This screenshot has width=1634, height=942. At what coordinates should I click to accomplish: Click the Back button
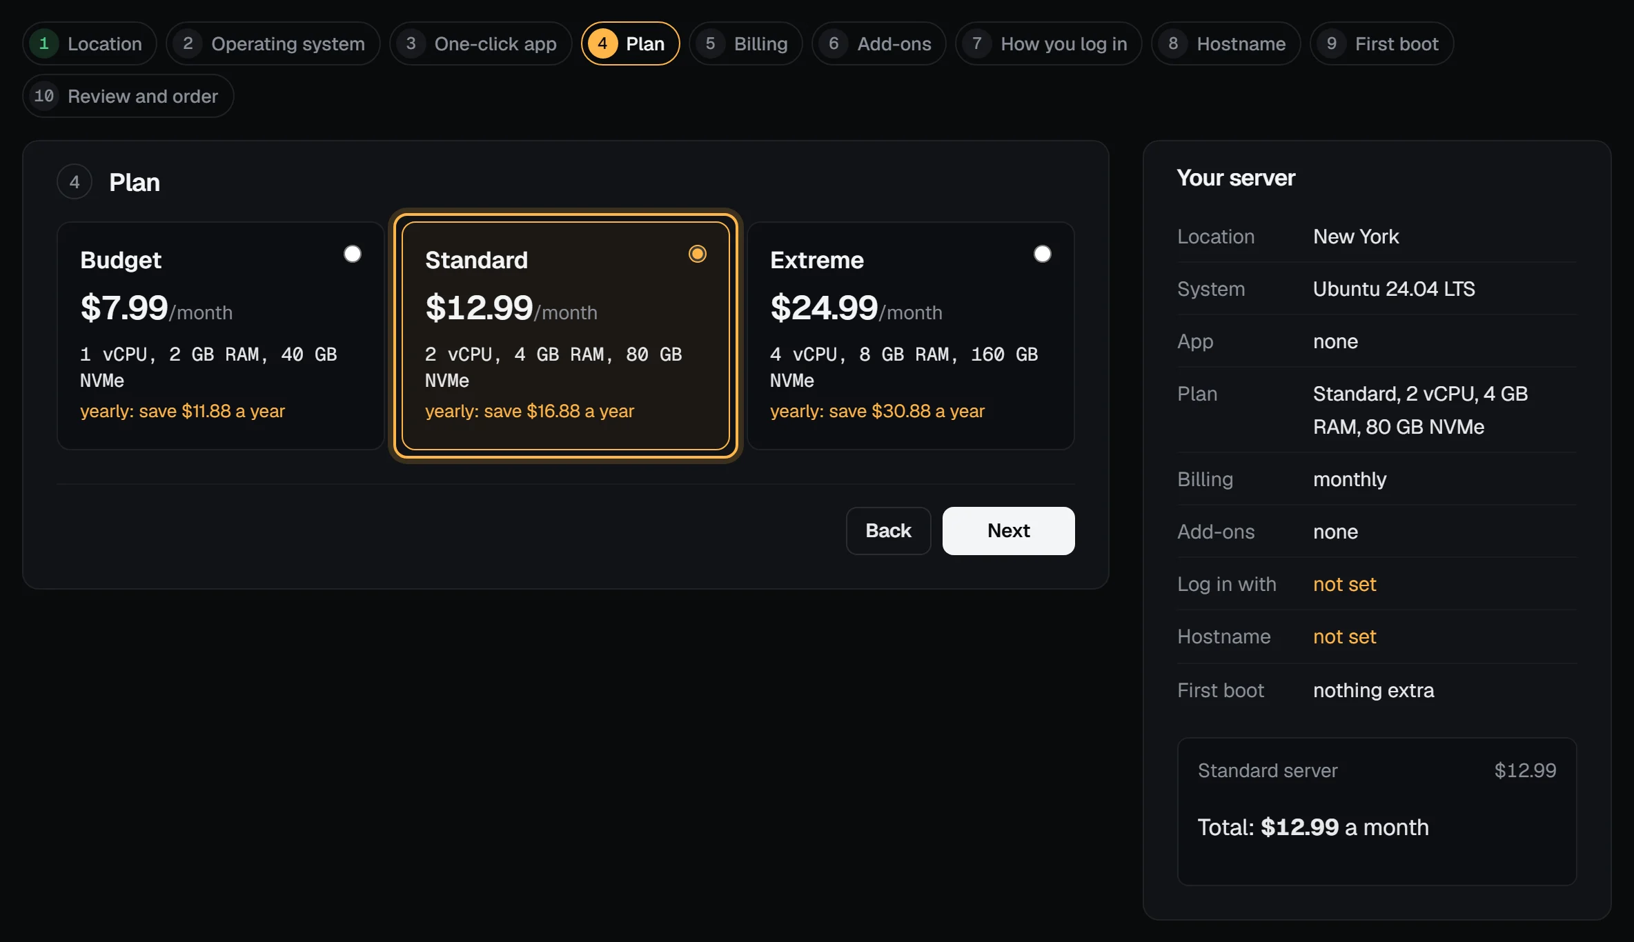pyautogui.click(x=888, y=530)
